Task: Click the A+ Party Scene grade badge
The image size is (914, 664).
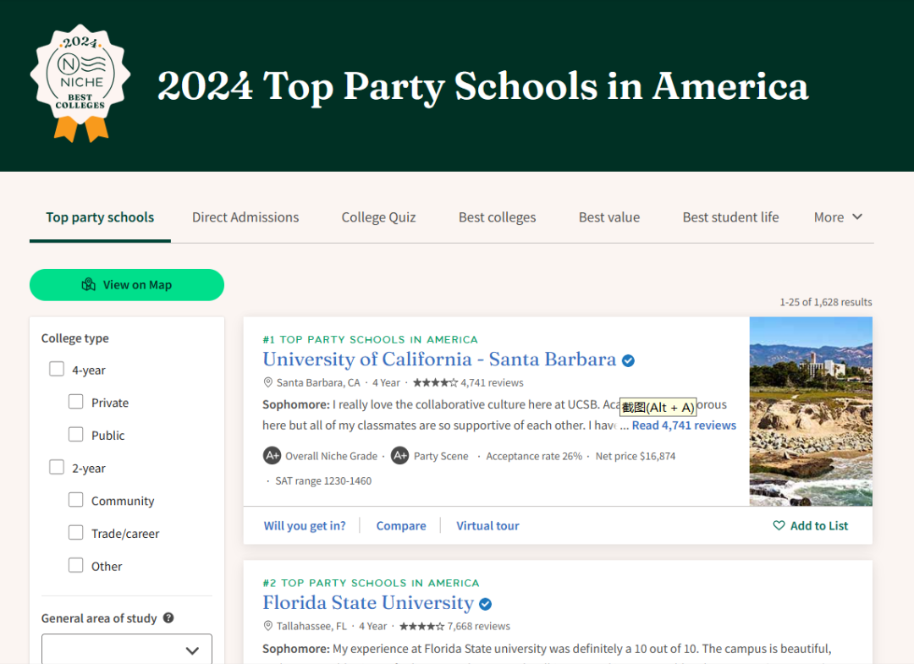Action: (x=399, y=456)
